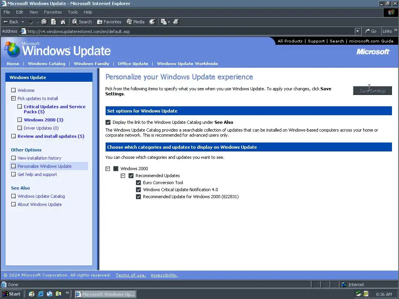Viewport: 399px width, 299px height.
Task: Click the Support header link
Action: coord(316,41)
